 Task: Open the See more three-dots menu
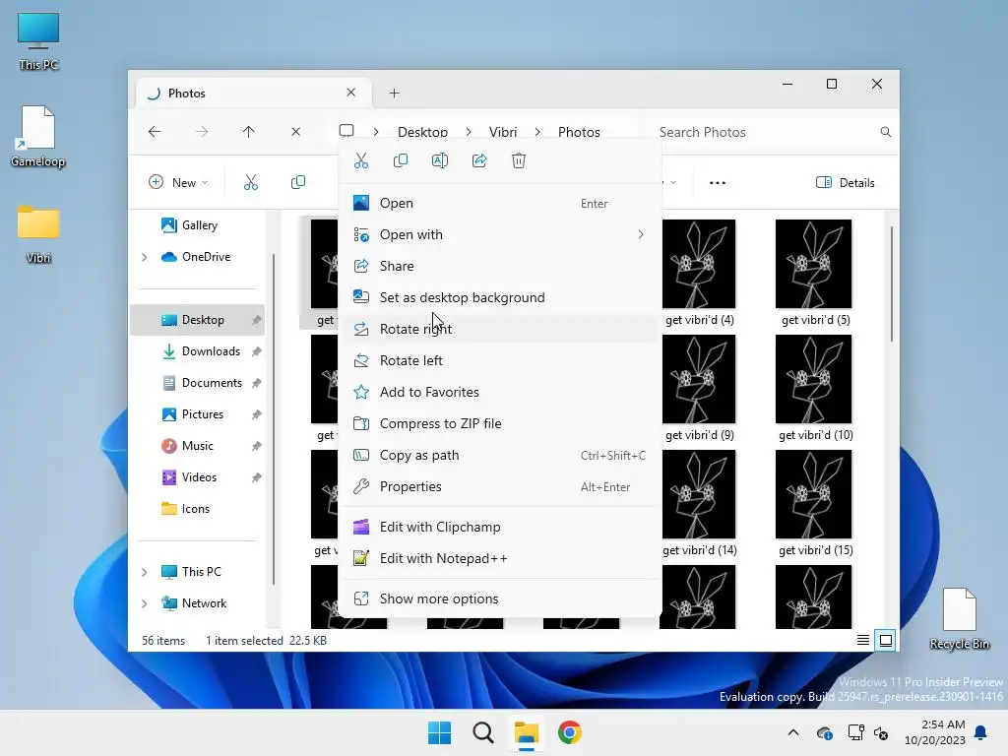pos(718,182)
